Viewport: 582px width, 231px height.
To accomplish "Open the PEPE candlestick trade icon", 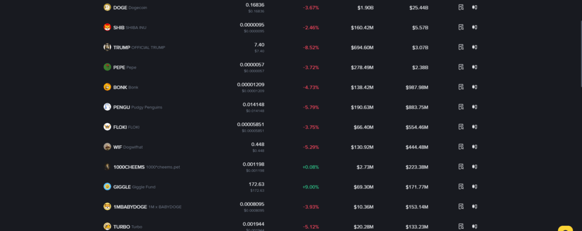I will click(474, 67).
